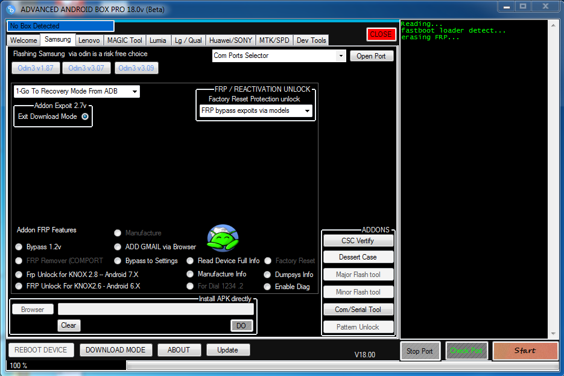Image resolution: width=564 pixels, height=376 pixels.
Task: Open the Com/Serial Tool
Action: pyautogui.click(x=358, y=310)
